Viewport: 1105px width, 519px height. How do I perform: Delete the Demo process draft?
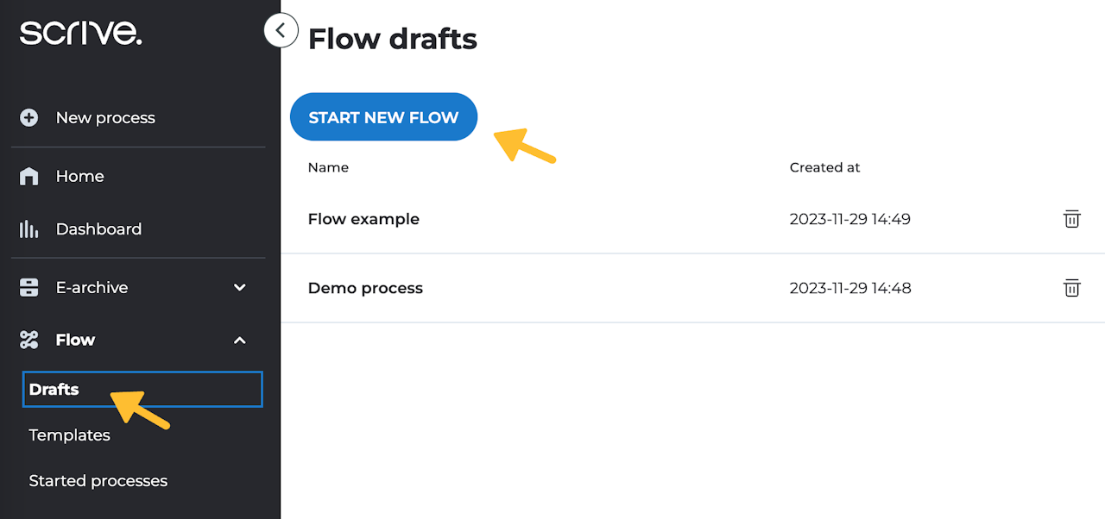coord(1071,288)
